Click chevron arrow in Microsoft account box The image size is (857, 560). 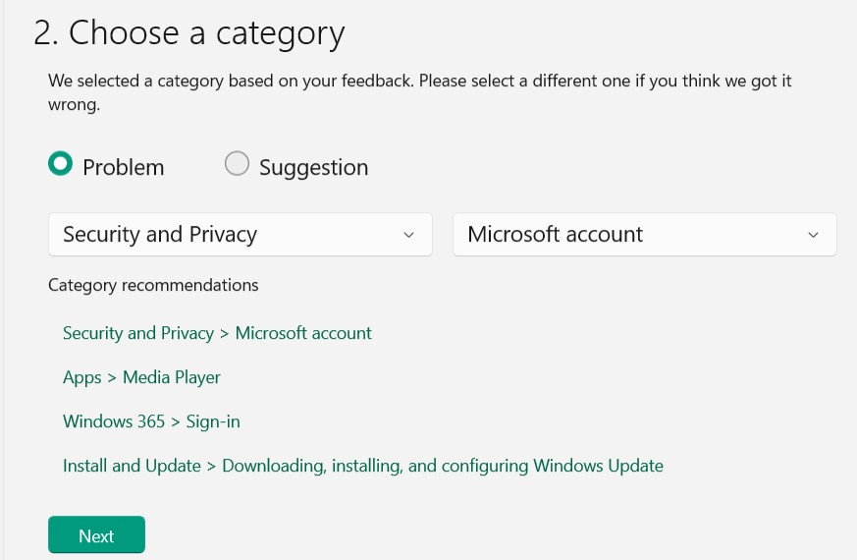[x=813, y=235]
